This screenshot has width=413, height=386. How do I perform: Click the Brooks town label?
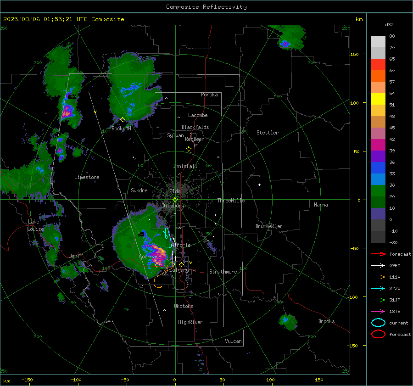326,321
